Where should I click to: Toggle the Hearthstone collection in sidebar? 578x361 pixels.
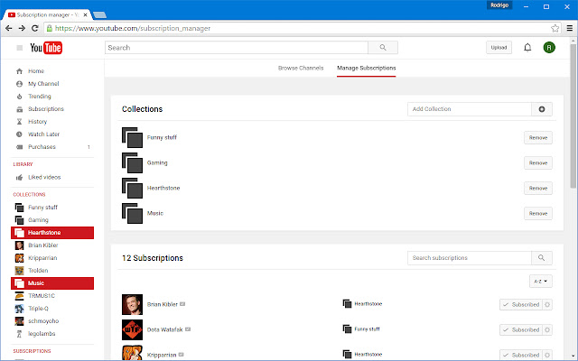[52, 233]
